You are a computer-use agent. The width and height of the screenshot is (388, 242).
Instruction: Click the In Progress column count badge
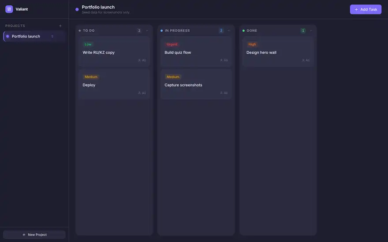(x=221, y=31)
